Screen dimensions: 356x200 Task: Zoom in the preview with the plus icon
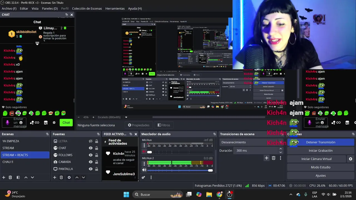tap(93, 117)
